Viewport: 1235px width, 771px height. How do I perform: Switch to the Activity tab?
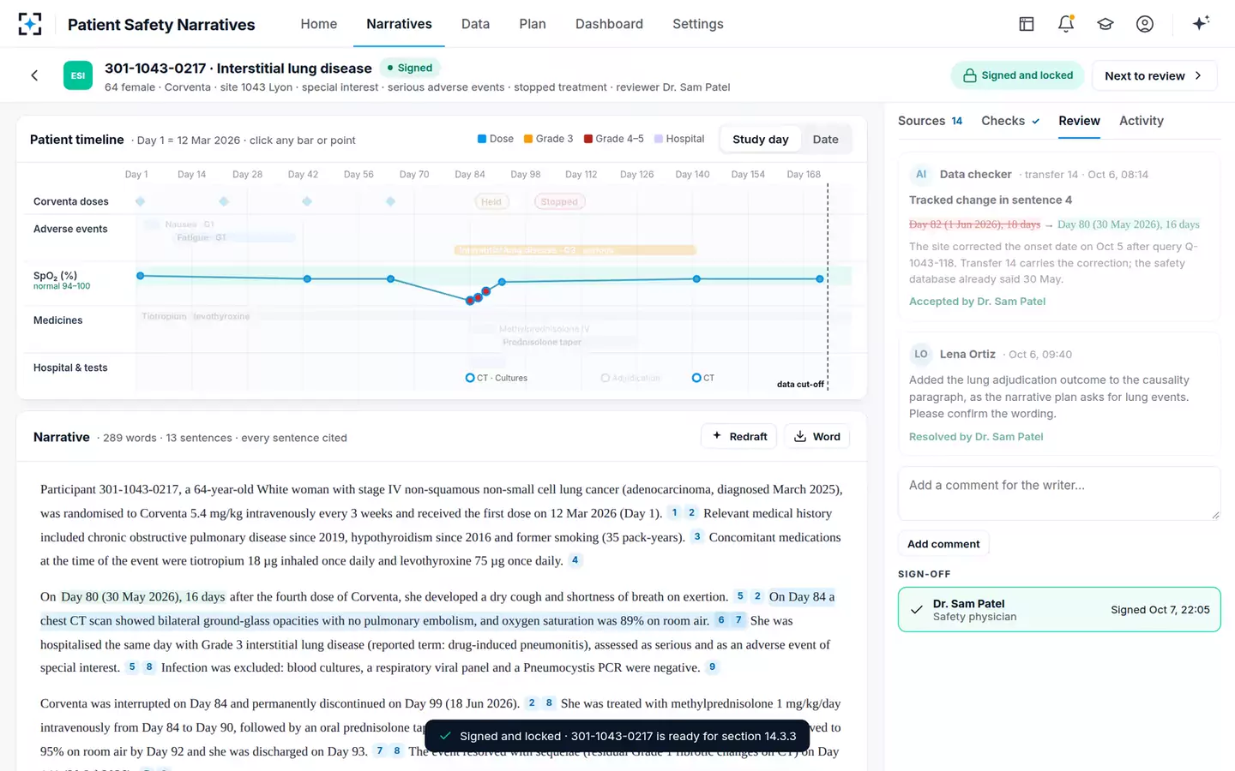coord(1142,121)
